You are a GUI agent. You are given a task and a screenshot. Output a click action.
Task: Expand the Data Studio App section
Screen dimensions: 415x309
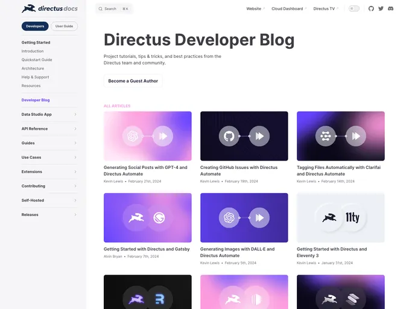(x=49, y=115)
